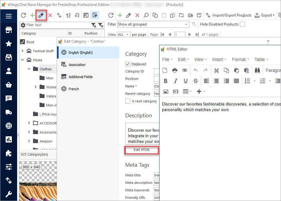This screenshot has height=201, width=281.
Task: Open the wrench tools icon in sidebar
Action: [9, 194]
